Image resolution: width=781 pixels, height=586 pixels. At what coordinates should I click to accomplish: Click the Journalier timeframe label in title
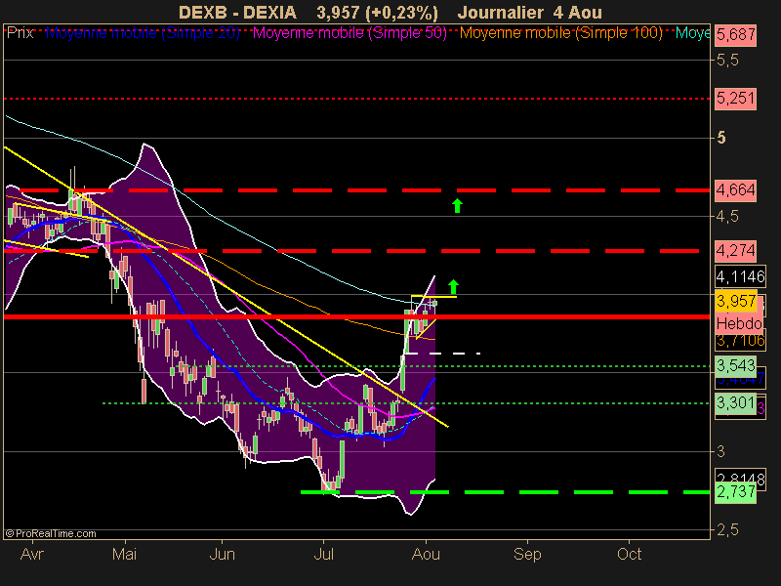point(500,12)
